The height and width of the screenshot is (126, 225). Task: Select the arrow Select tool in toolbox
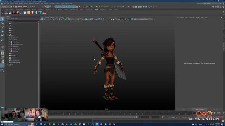click(2, 19)
